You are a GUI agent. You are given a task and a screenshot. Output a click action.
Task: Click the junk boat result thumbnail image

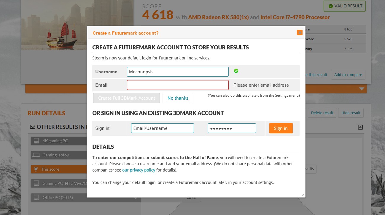(77, 25)
